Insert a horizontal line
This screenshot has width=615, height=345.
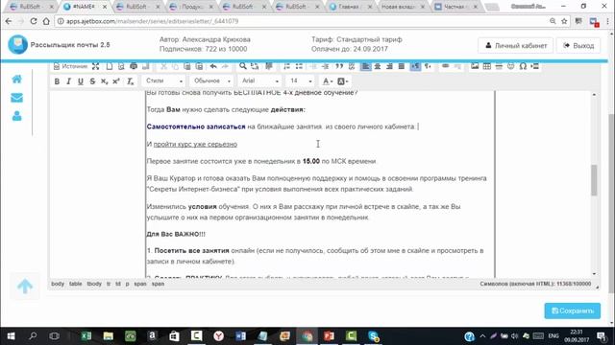coord(499,66)
